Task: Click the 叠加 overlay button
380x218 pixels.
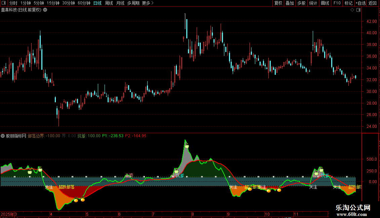Action: coord(290,3)
